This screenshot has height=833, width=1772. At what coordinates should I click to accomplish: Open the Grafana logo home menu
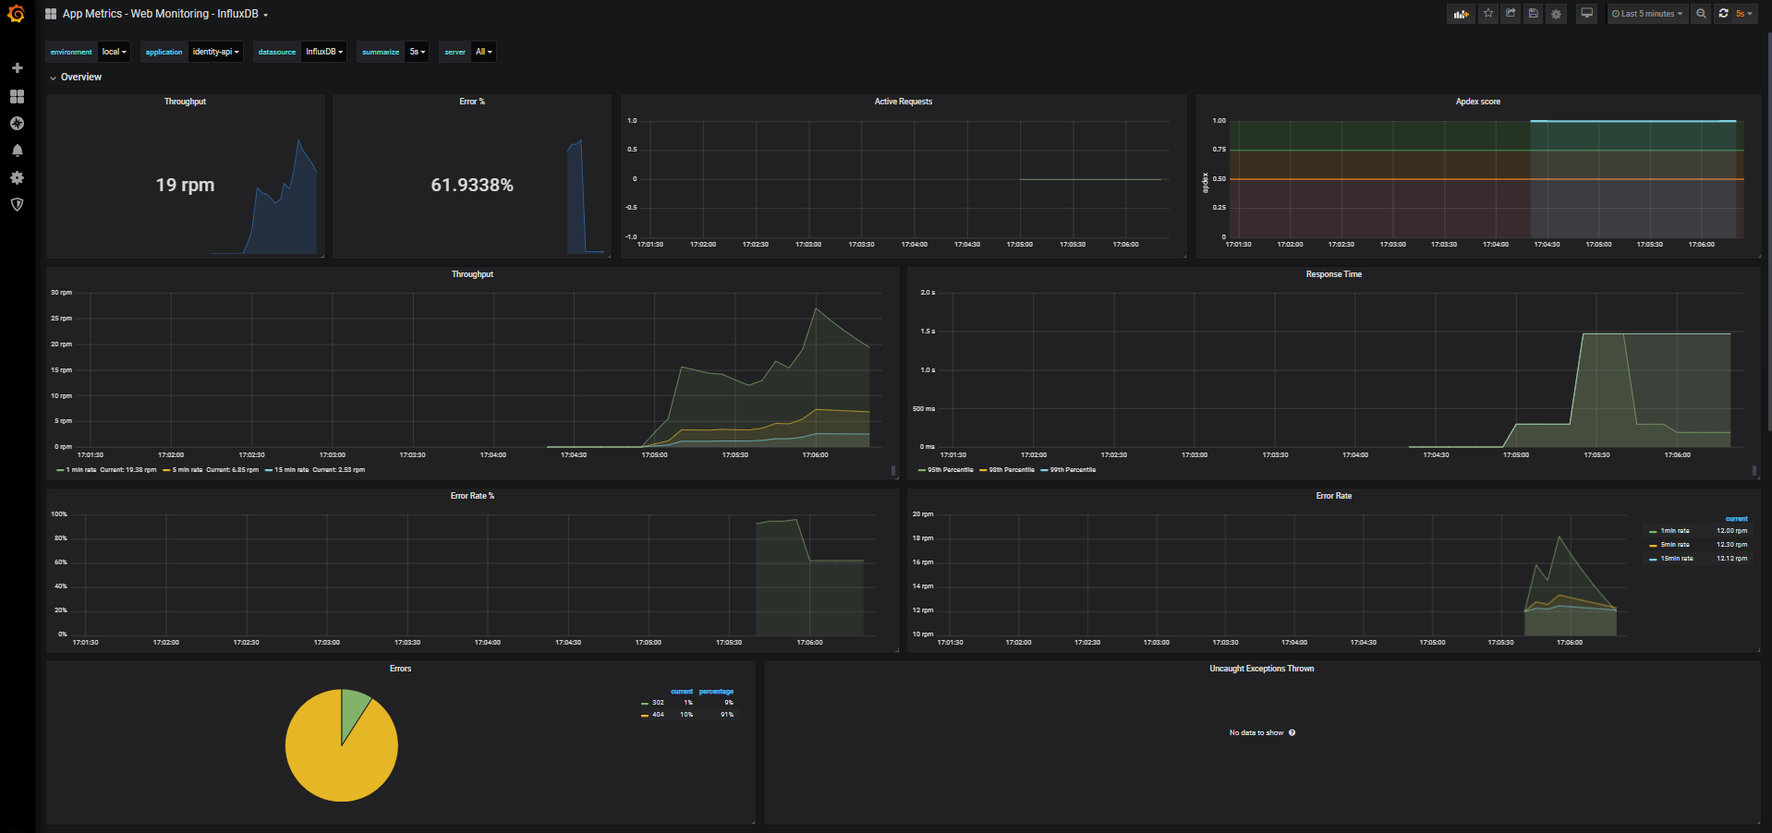point(16,14)
